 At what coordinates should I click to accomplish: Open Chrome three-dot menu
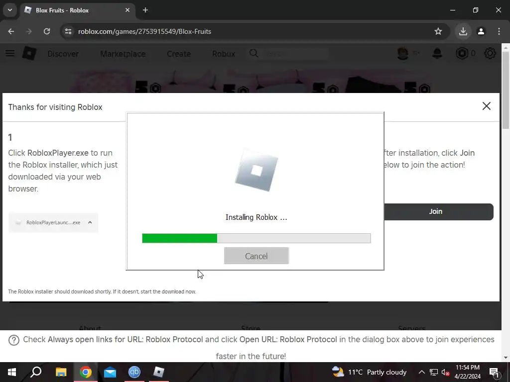[499, 31]
